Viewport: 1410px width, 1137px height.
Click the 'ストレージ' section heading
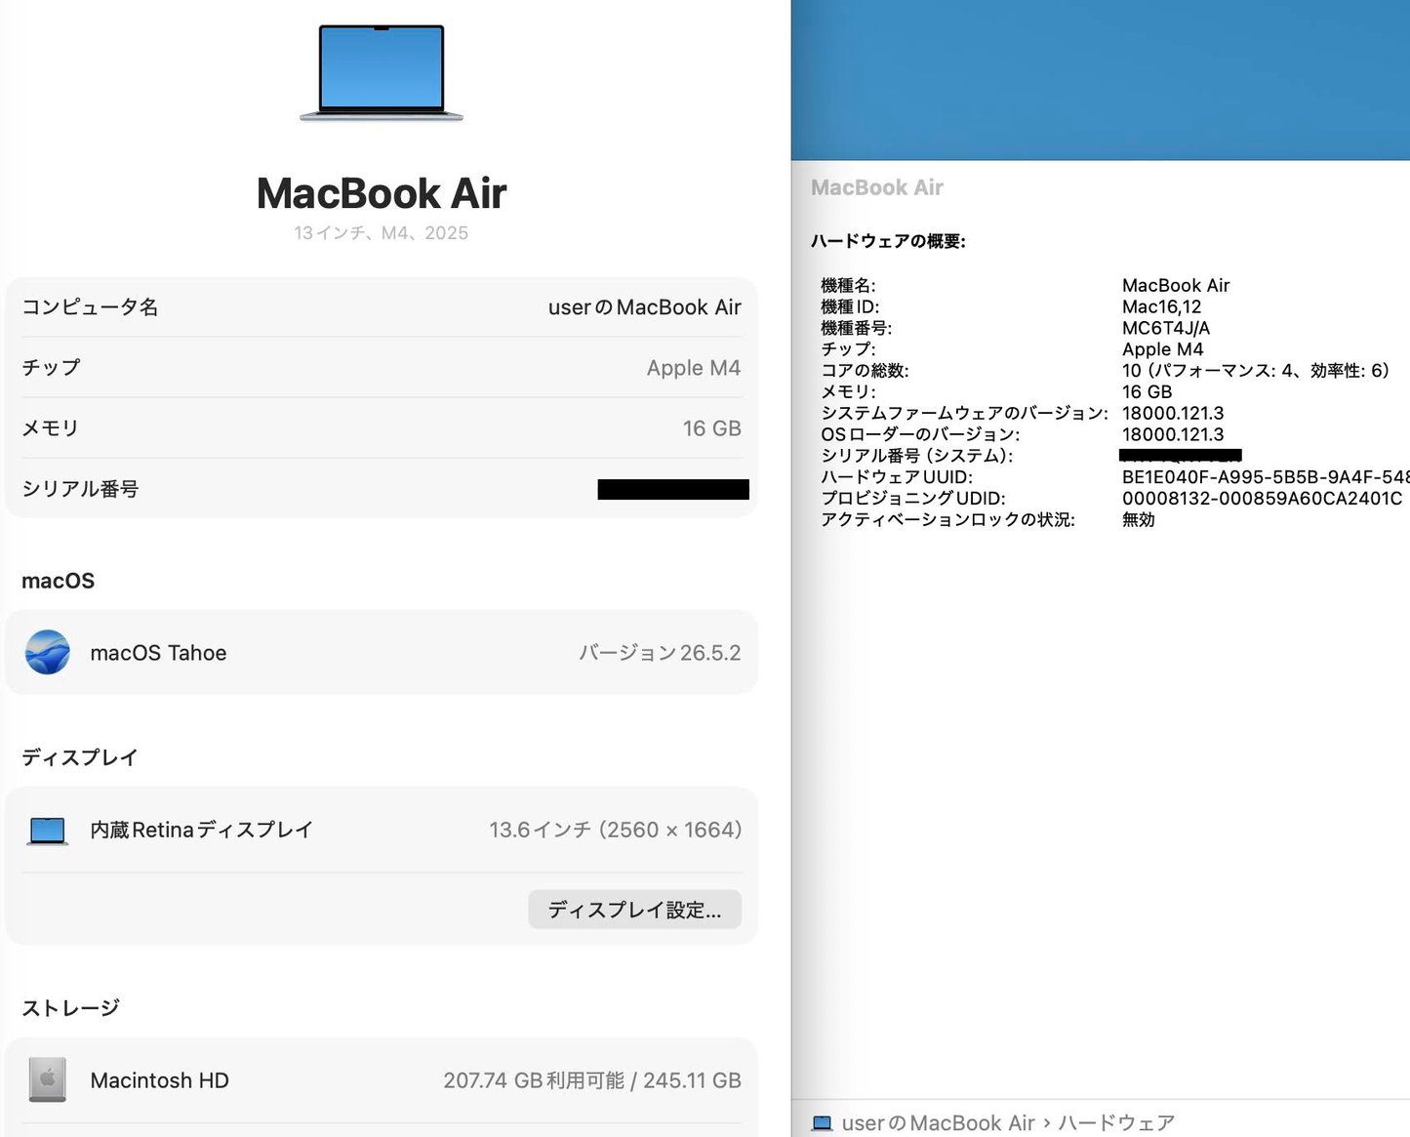click(70, 1008)
